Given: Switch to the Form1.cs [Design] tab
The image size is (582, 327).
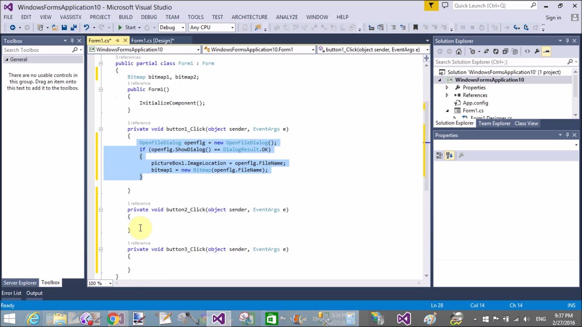Looking at the screenshot, I should pyautogui.click(x=152, y=41).
